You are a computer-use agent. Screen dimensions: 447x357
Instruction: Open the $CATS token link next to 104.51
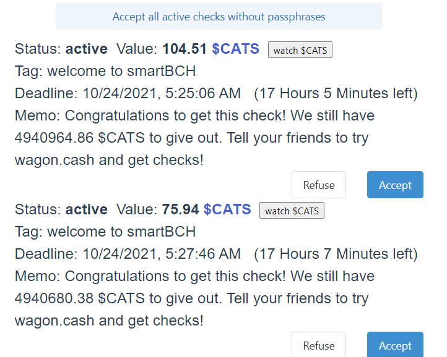pyautogui.click(x=235, y=49)
